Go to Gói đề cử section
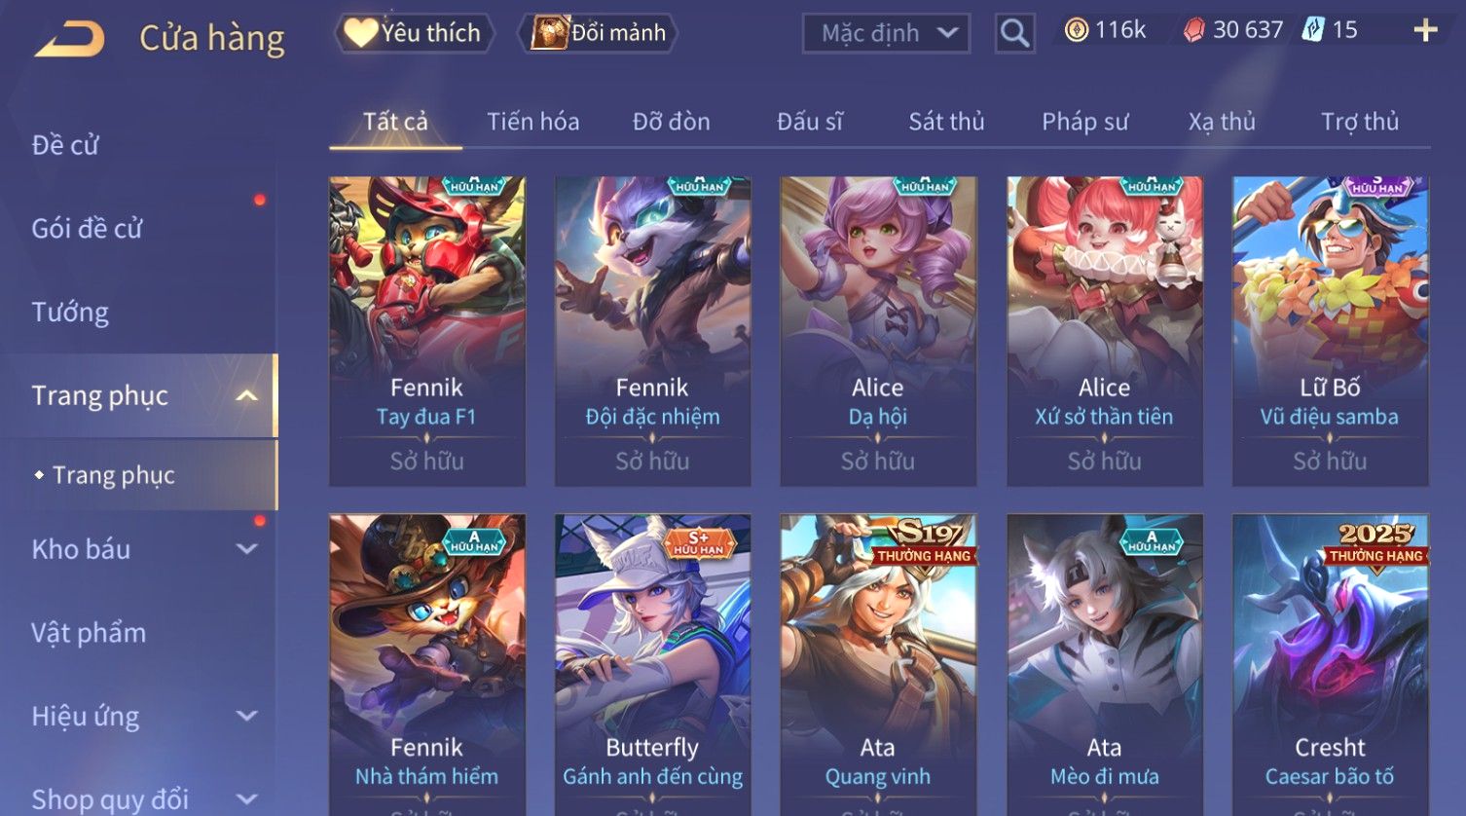 pyautogui.click(x=87, y=229)
